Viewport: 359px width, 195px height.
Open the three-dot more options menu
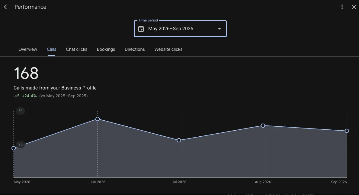coord(342,7)
